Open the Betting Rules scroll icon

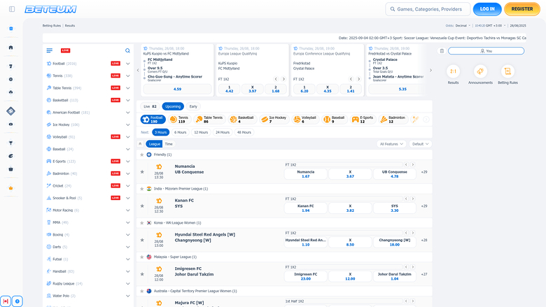(508, 71)
